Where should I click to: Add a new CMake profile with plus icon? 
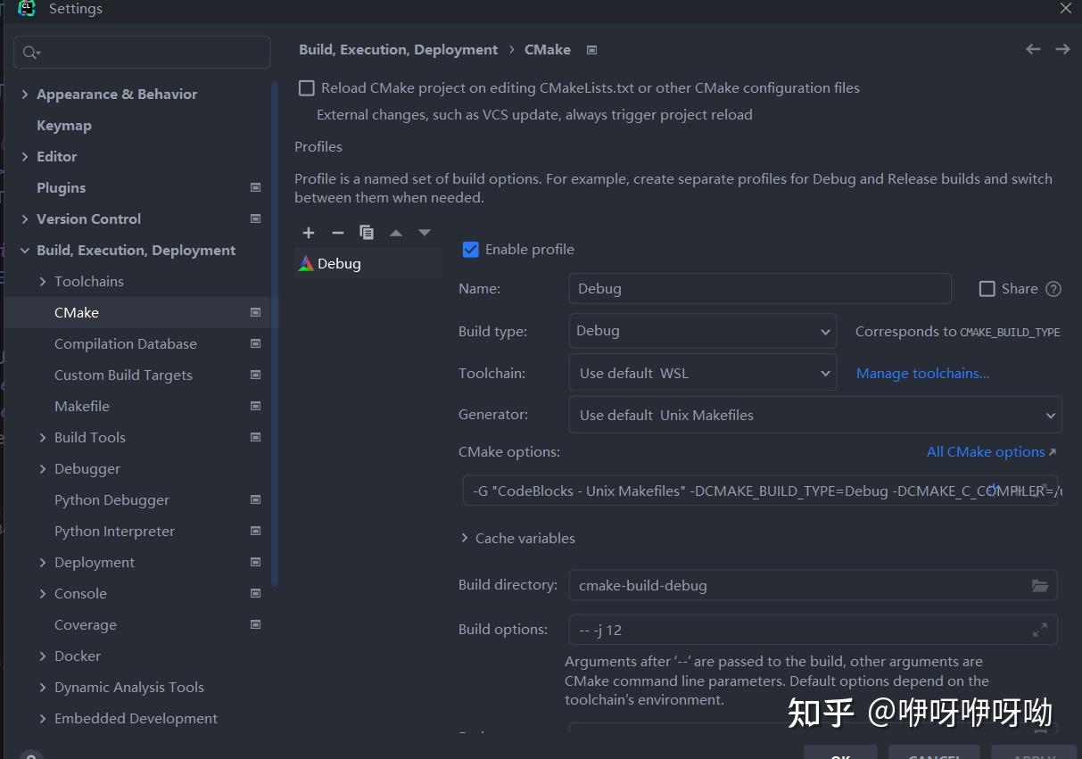pyautogui.click(x=309, y=232)
